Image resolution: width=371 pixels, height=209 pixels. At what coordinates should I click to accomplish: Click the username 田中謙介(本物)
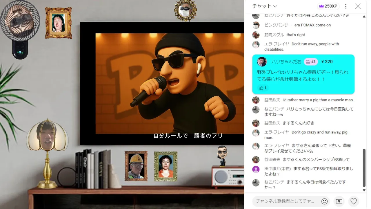click(277, 169)
